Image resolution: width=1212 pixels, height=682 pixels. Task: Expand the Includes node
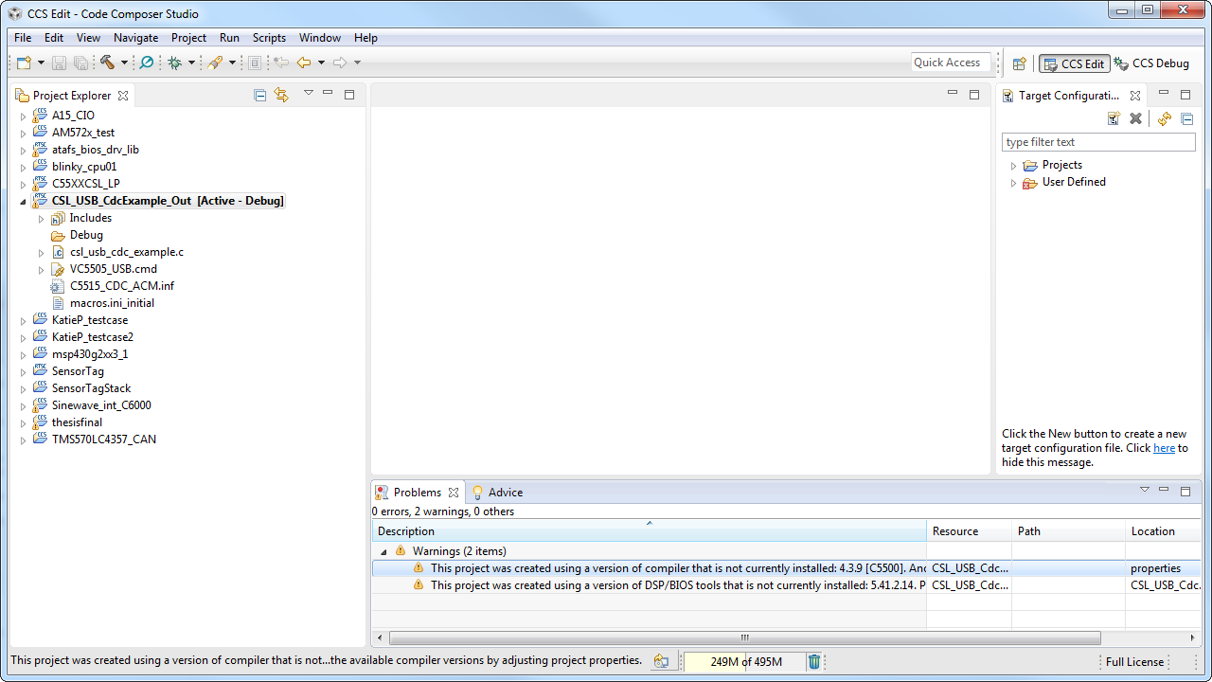pos(41,218)
